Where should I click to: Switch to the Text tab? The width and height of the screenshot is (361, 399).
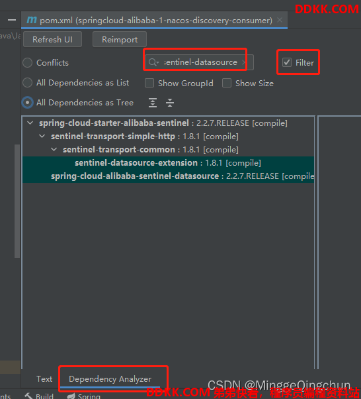pos(44,379)
